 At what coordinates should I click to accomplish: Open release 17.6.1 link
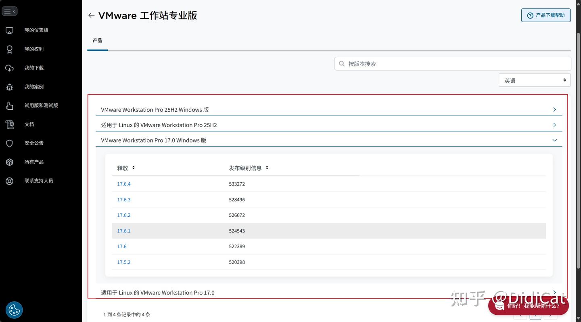tap(124, 231)
